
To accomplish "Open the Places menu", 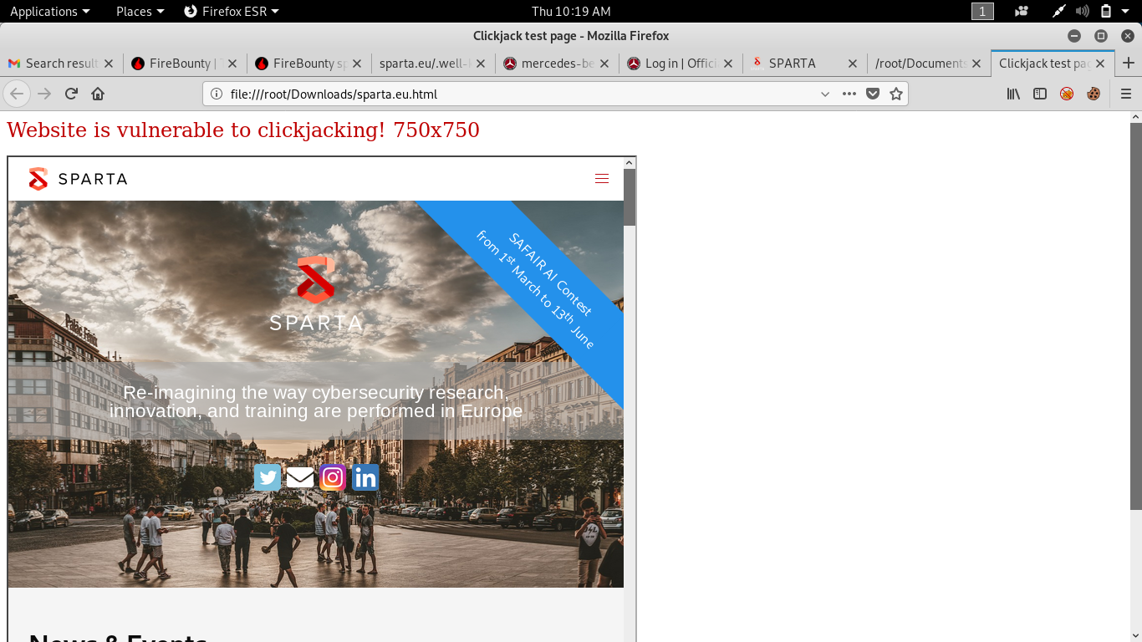I will click(140, 11).
